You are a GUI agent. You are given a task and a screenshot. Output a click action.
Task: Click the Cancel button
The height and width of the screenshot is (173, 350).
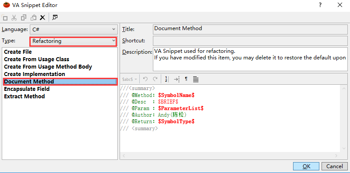pos(334,166)
